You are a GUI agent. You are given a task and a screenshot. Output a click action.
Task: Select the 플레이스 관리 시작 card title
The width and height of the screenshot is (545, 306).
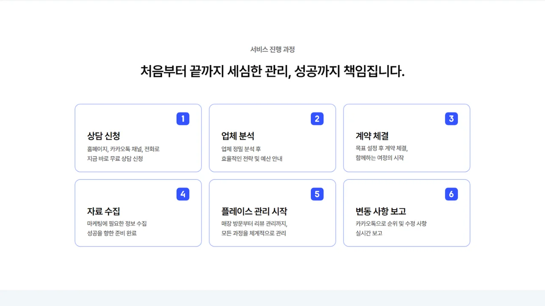click(x=254, y=211)
